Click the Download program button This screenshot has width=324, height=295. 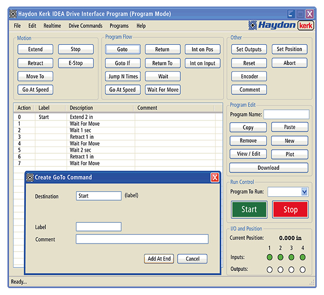click(269, 168)
